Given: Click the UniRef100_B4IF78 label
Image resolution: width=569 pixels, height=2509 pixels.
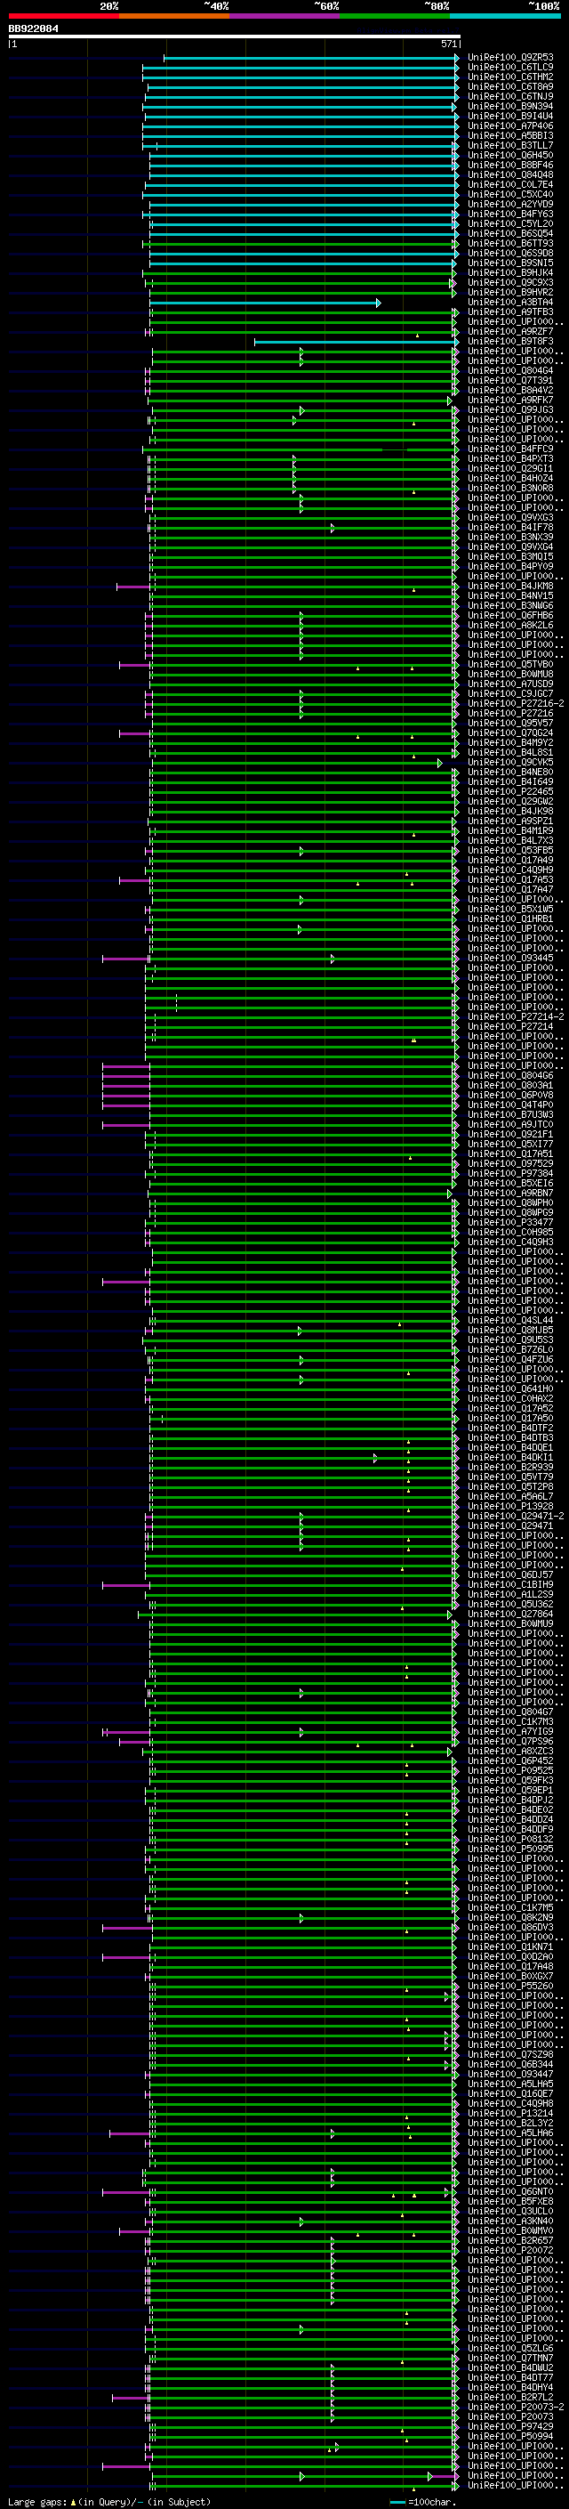Looking at the screenshot, I should pos(510,528).
